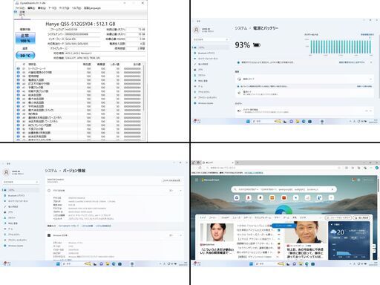Click the settings search field in battery window

(211, 39)
